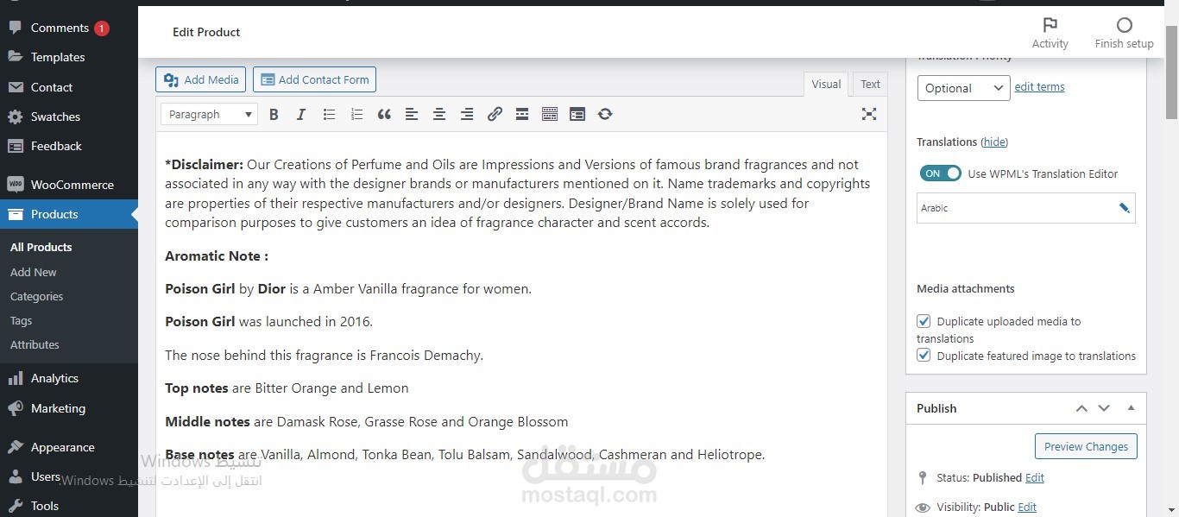Viewport: 1179px width, 517px height.
Task: Toggle the toolbar kitchen sink
Action: pos(550,114)
